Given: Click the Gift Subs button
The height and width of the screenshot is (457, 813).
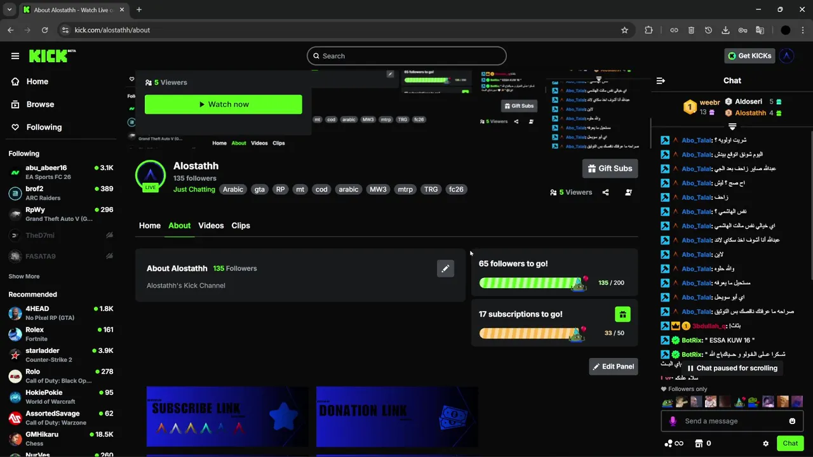Looking at the screenshot, I should click(610, 168).
